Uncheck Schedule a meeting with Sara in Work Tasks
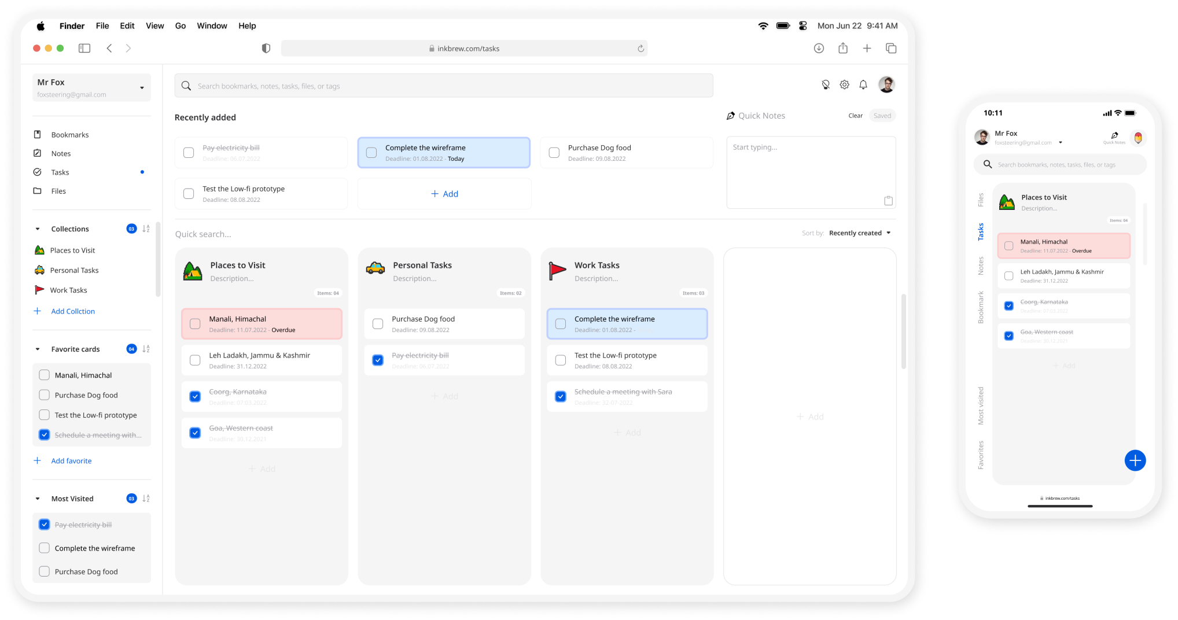The image size is (1178, 620). [x=561, y=397]
